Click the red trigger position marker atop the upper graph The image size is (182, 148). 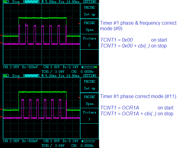point(19,5)
